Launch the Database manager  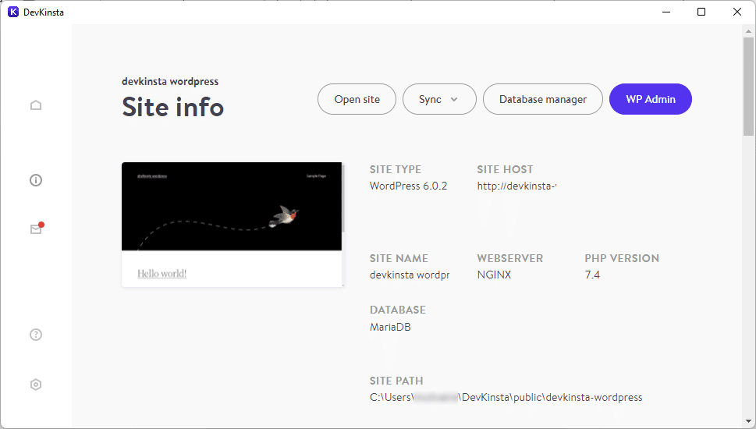click(x=542, y=99)
